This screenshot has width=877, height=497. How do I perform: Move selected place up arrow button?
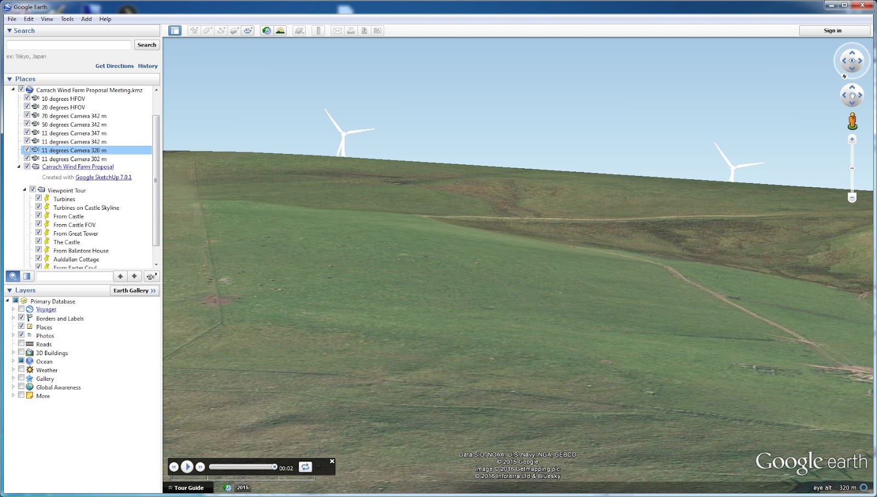pyautogui.click(x=121, y=276)
